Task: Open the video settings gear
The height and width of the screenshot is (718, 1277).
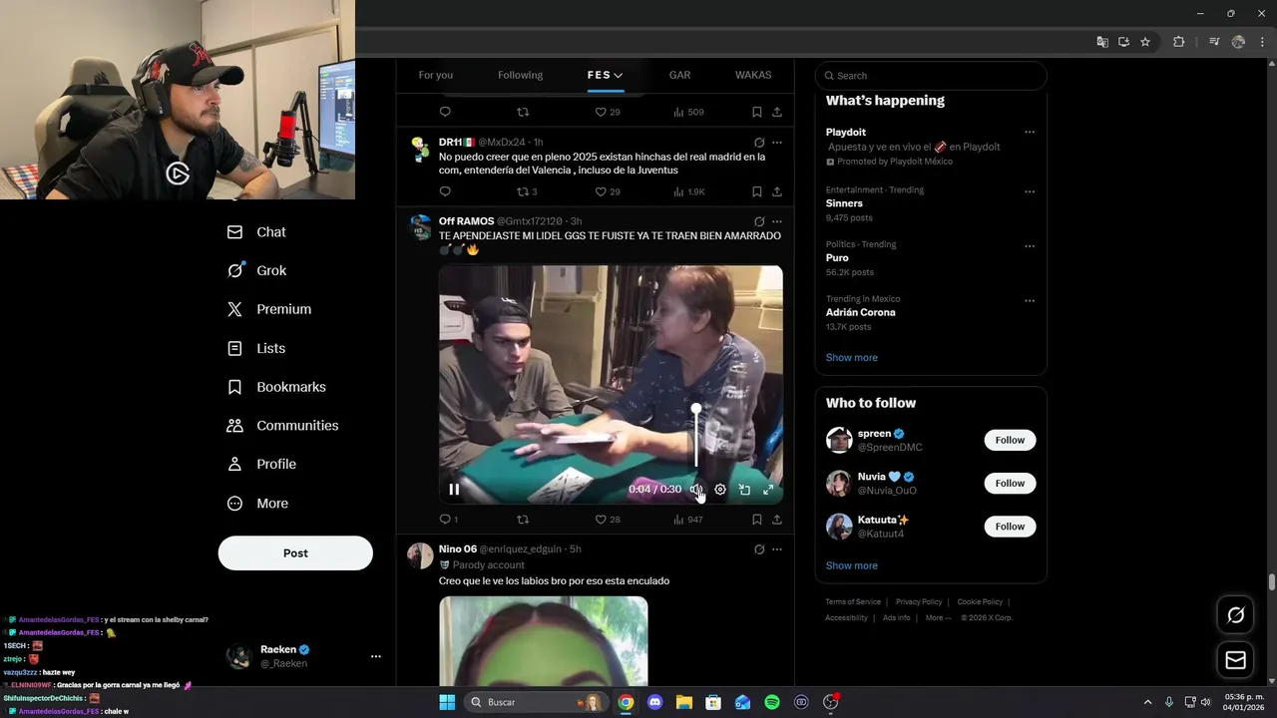Action: [x=720, y=490]
